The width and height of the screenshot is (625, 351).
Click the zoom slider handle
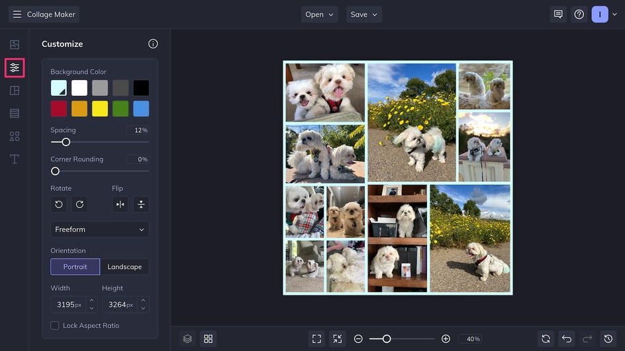pyautogui.click(x=387, y=338)
